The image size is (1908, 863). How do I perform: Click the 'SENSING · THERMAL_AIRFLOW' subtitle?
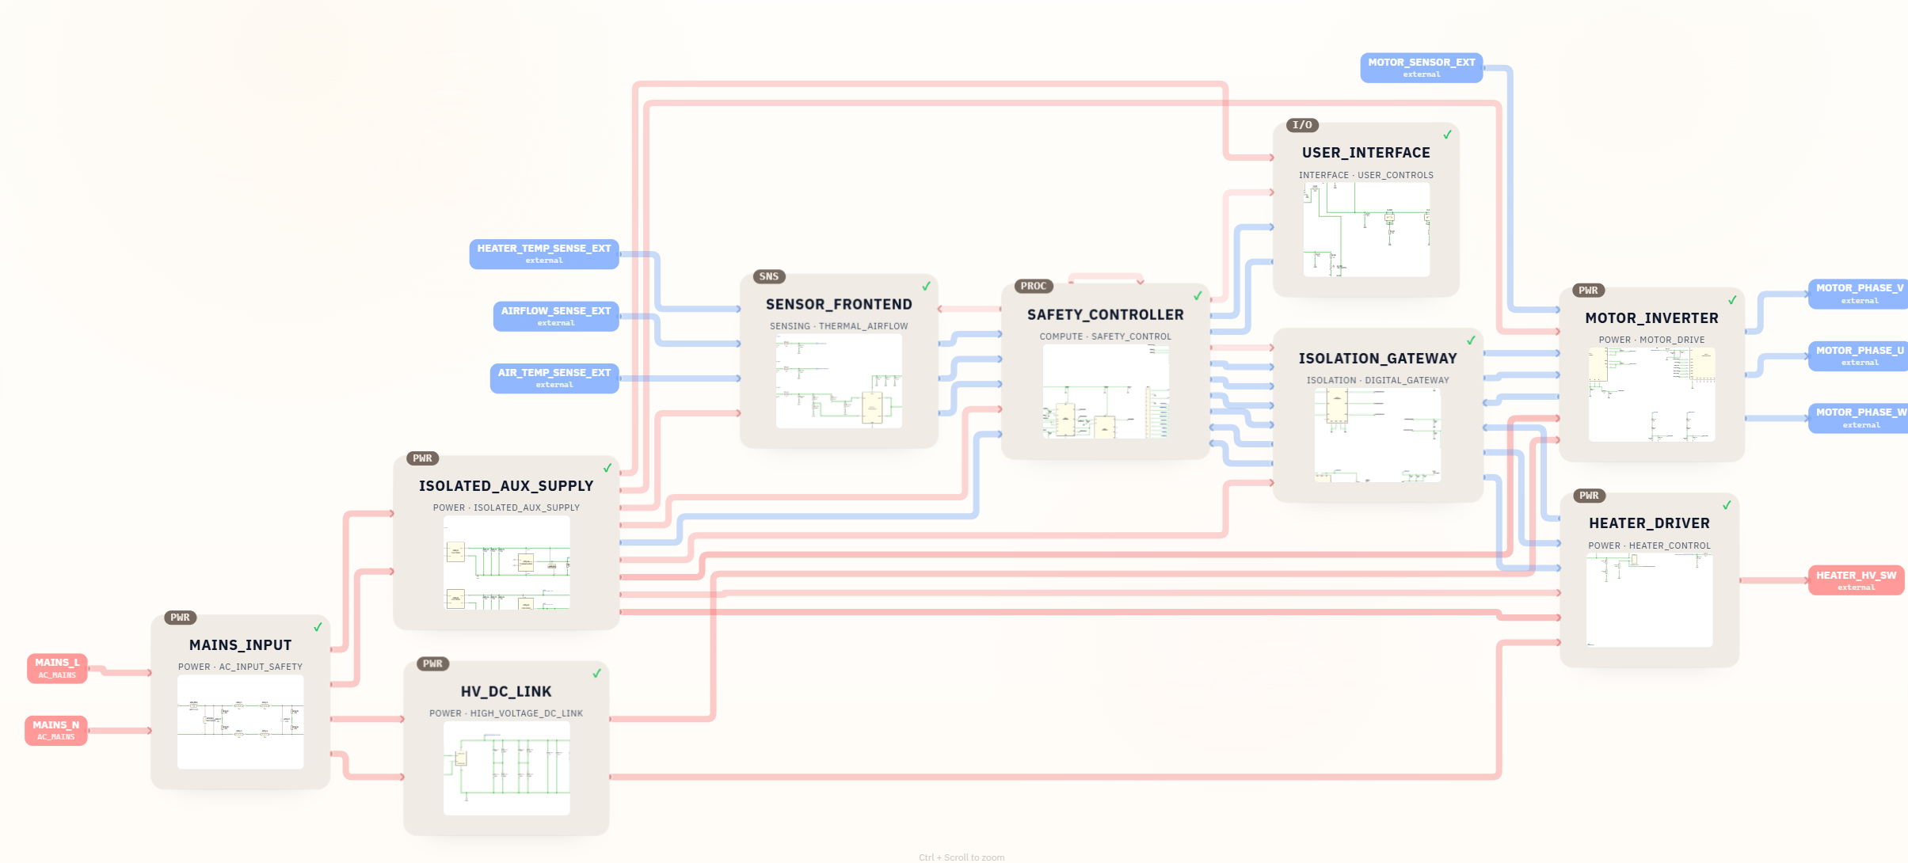tap(840, 326)
